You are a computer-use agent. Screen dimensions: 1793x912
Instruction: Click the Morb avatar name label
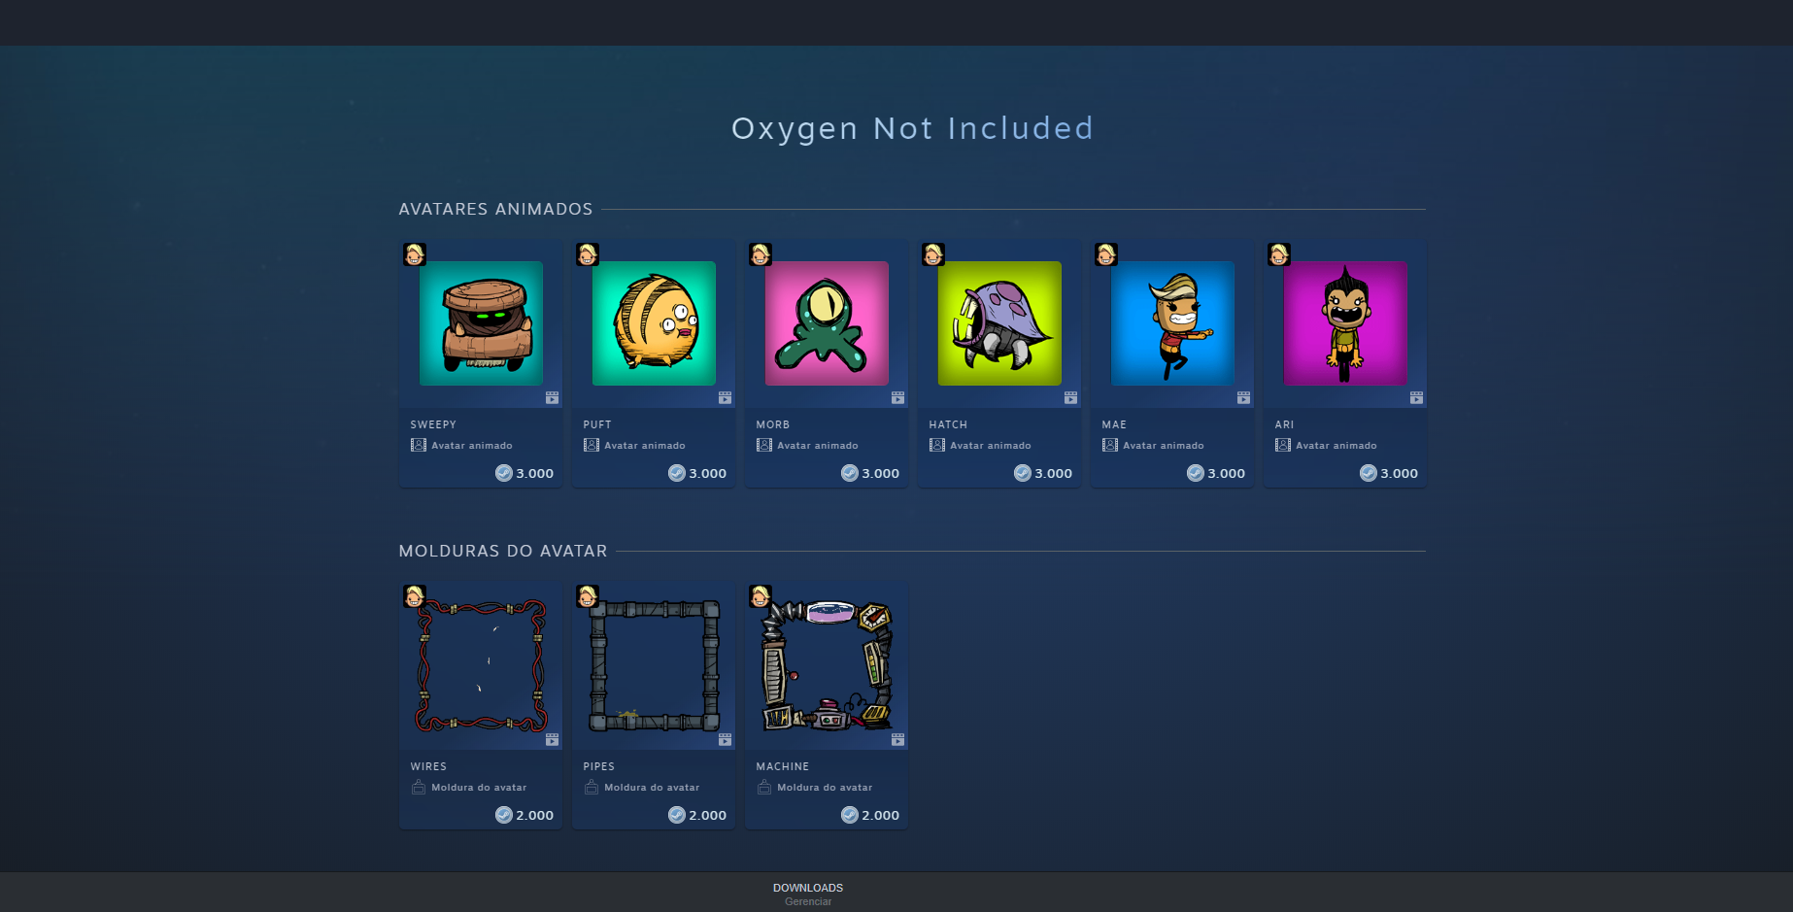(x=773, y=424)
